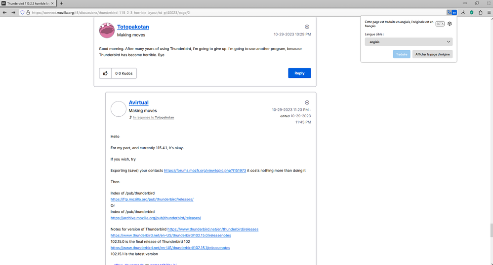
Task: Click the page vertical scrollbar thumb
Action: point(491,231)
